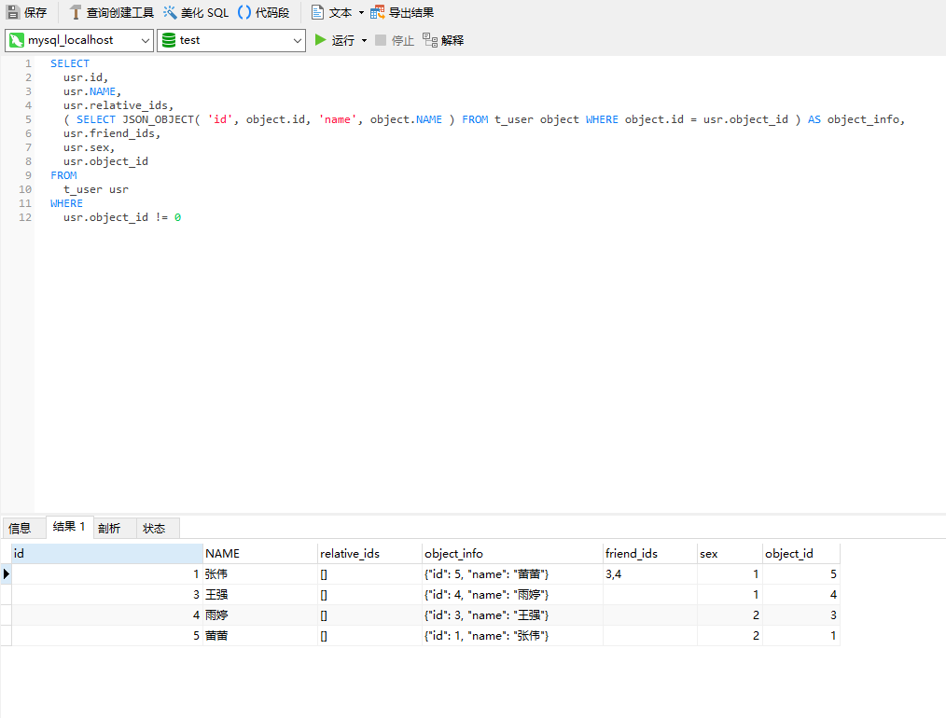Click the t_user usr text on line 10

[x=96, y=189]
